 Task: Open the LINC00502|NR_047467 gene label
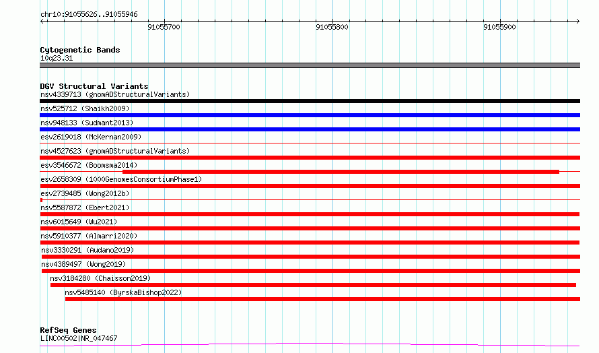79,338
